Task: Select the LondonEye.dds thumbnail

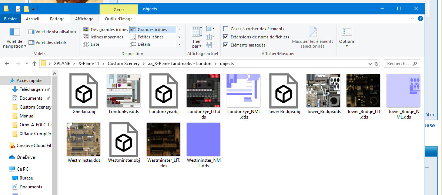Action: click(124, 91)
